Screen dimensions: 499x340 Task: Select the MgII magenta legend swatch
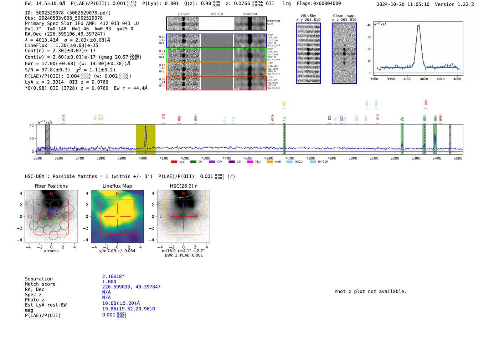point(250,162)
